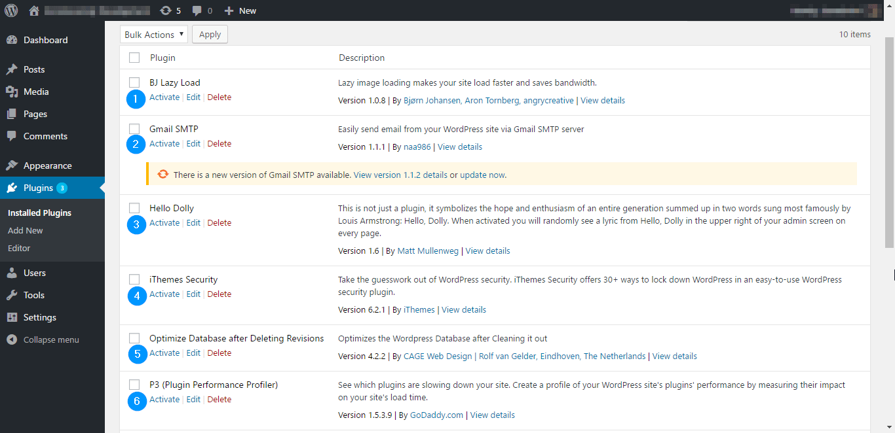Click the Dashboard gauge icon
The width and height of the screenshot is (895, 433).
point(12,40)
